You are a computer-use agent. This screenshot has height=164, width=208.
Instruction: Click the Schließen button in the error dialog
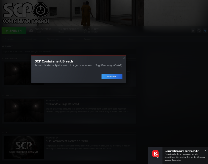tap(112, 77)
